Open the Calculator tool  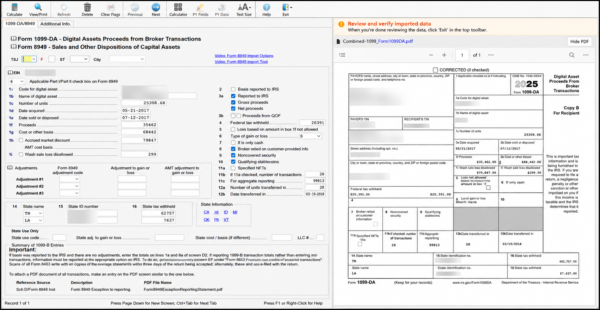[x=178, y=10]
